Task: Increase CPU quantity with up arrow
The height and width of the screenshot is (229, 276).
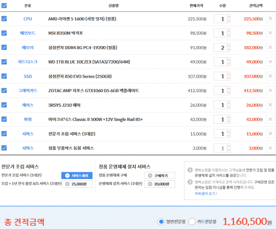Action: pos(229,16)
